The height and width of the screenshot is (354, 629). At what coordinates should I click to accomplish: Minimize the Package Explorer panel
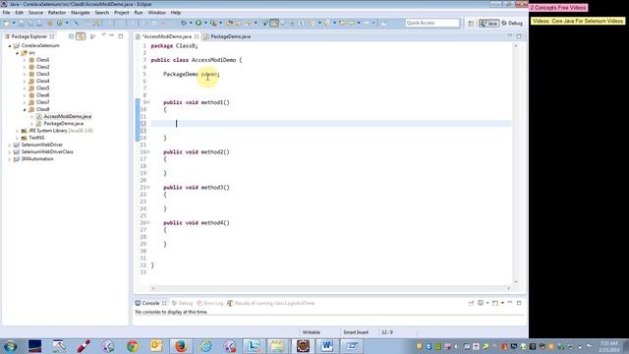(111, 35)
